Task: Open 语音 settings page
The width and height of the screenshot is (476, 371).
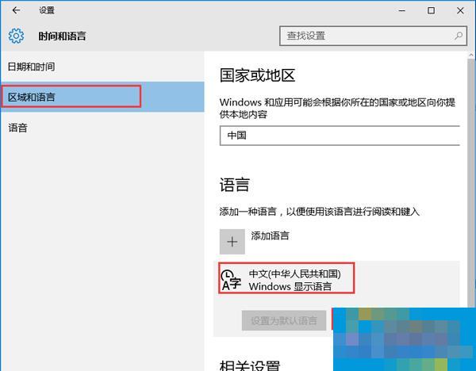Action: (x=102, y=128)
